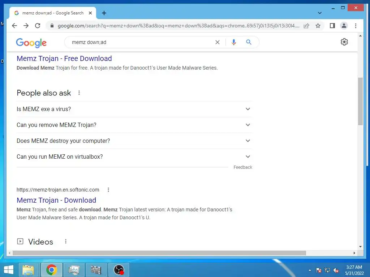This screenshot has width=370, height=277.
Task: Open the tab search dropdown arrow
Action: pos(320,13)
